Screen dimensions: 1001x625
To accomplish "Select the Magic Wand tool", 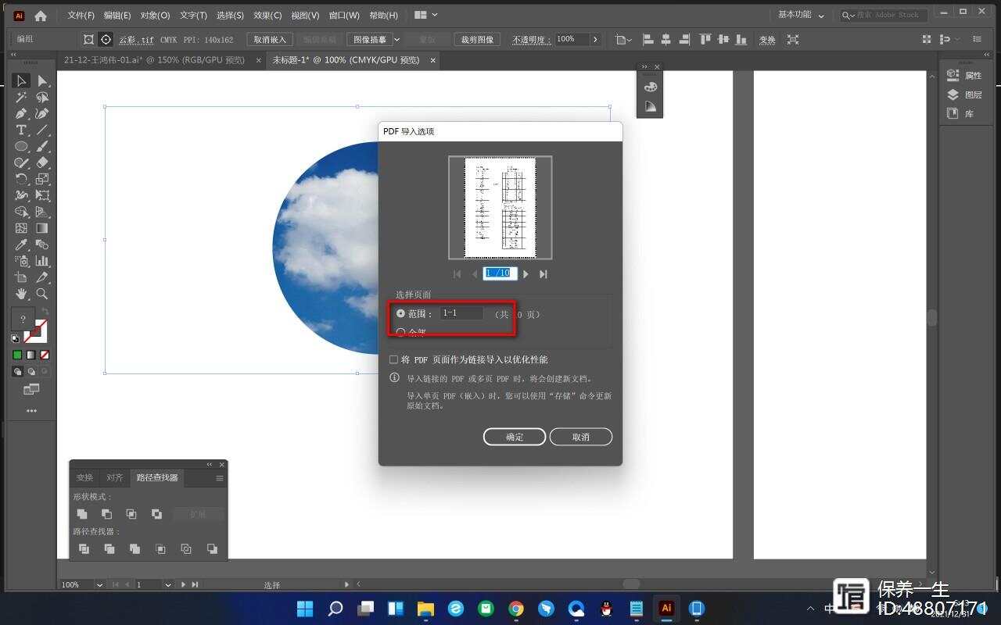I will [21, 97].
